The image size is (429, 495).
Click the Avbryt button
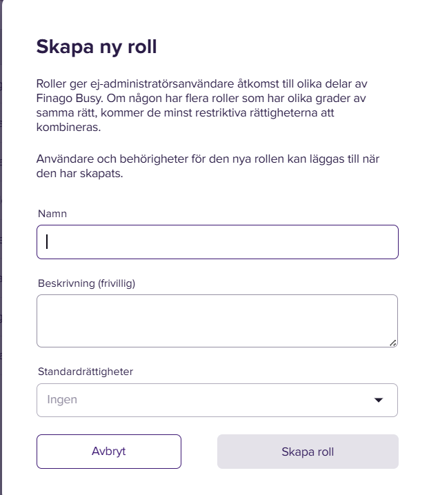(x=109, y=452)
